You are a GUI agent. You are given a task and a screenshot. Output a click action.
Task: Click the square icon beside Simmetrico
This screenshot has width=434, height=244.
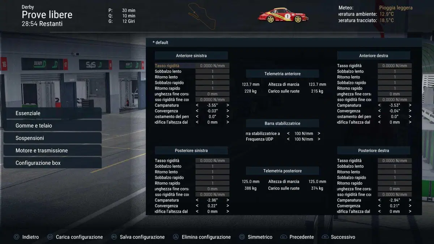[x=242, y=237]
